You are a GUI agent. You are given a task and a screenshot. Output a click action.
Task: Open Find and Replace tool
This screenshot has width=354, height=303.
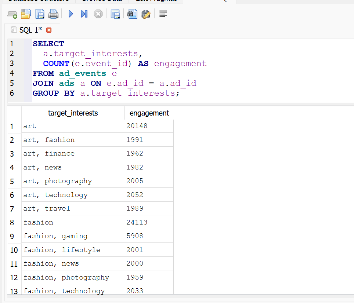pyautogui.click(x=146, y=14)
